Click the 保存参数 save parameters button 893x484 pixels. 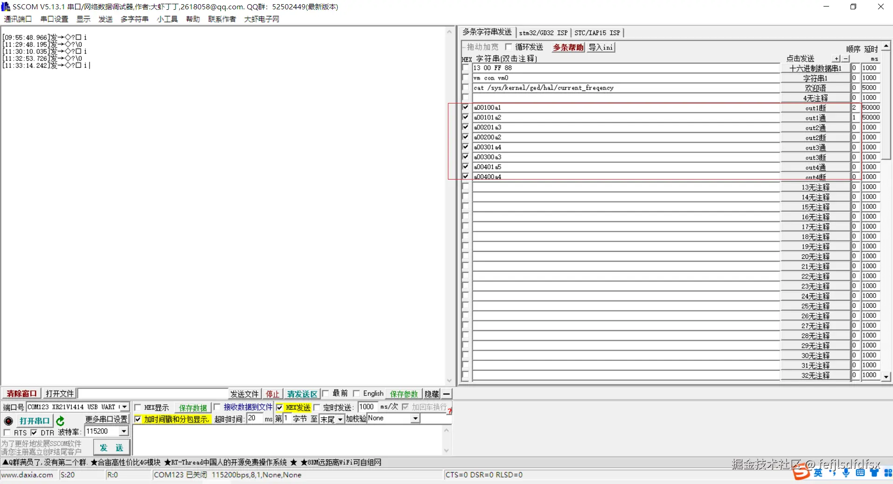[404, 394]
